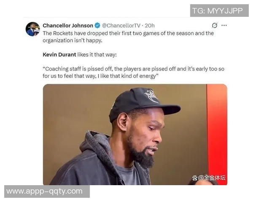Click the quoted coaching staff text

[x=133, y=72]
